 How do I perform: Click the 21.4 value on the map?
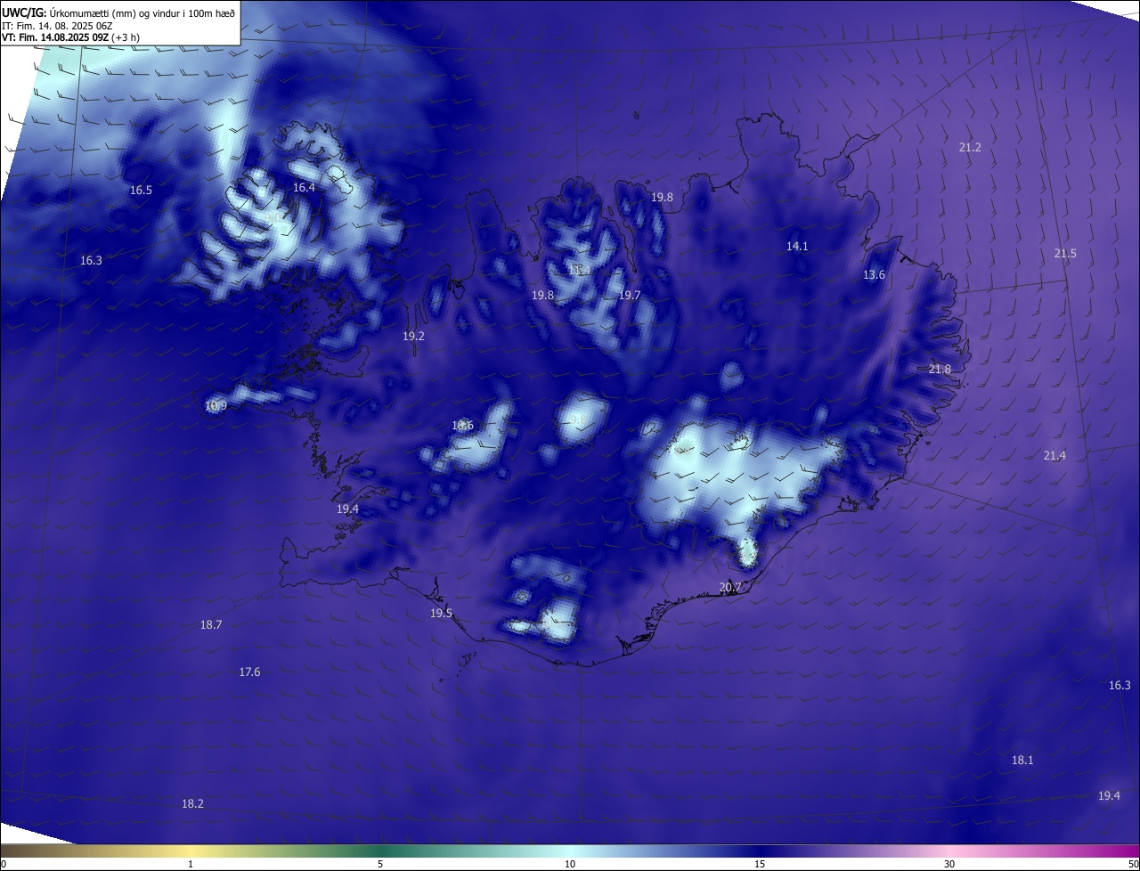pyautogui.click(x=1054, y=456)
